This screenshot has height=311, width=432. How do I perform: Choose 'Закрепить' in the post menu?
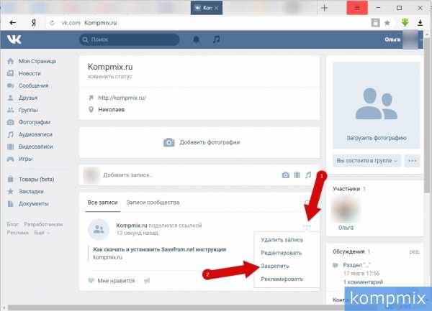pyautogui.click(x=275, y=266)
